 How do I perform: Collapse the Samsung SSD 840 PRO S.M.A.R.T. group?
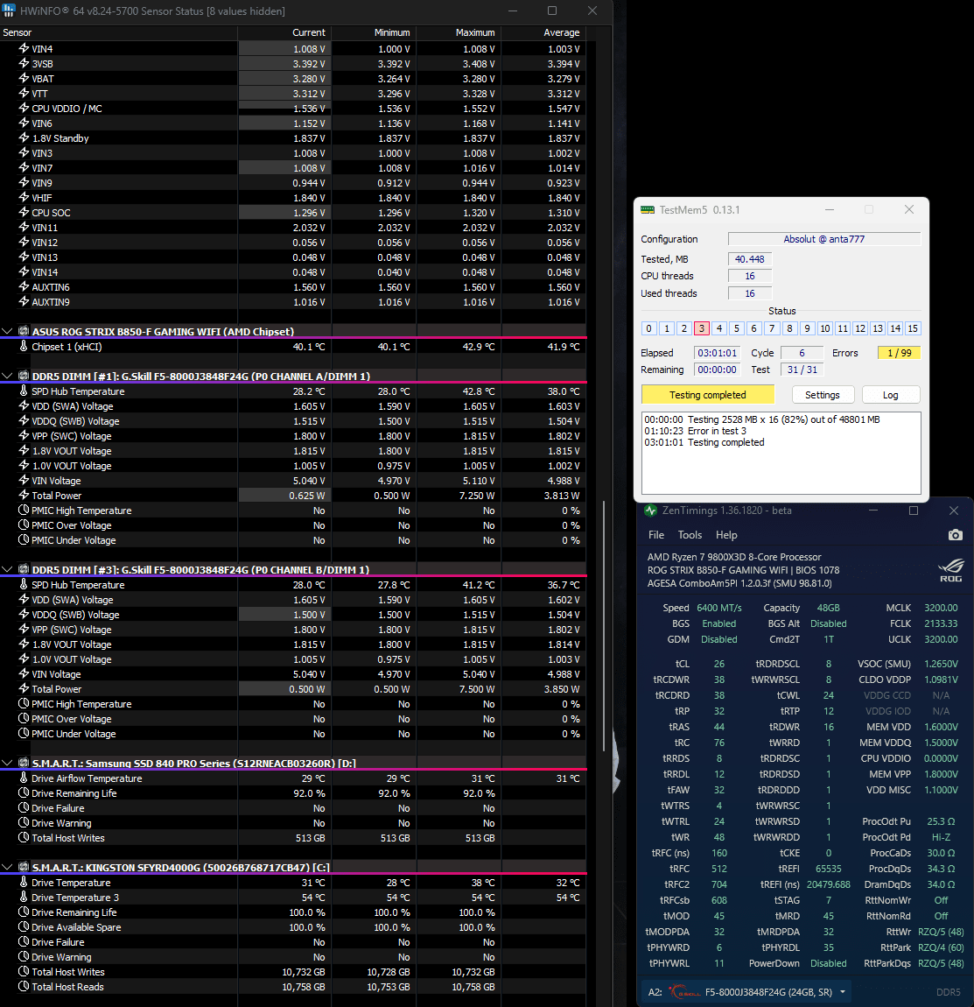pyautogui.click(x=7, y=763)
